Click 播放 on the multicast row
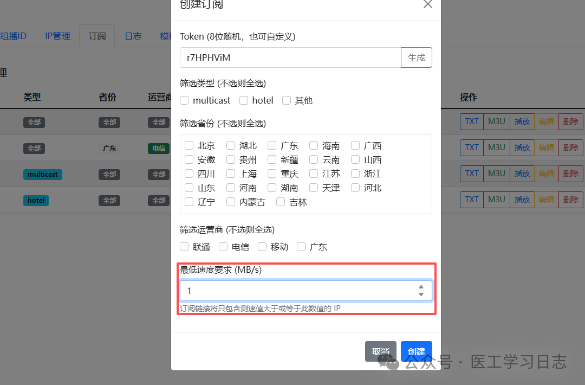585x385 pixels. click(x=522, y=174)
